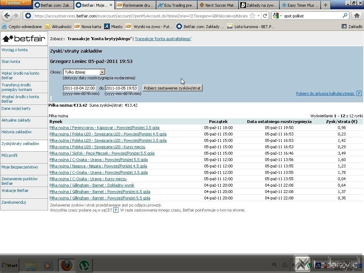Reload the page with the refresh icon

265,16
